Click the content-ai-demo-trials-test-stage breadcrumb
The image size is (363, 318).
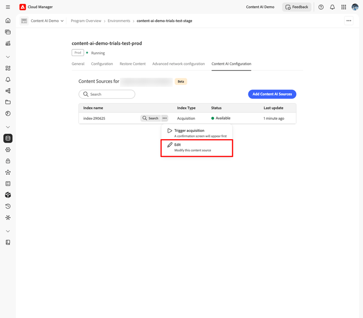[x=165, y=21]
